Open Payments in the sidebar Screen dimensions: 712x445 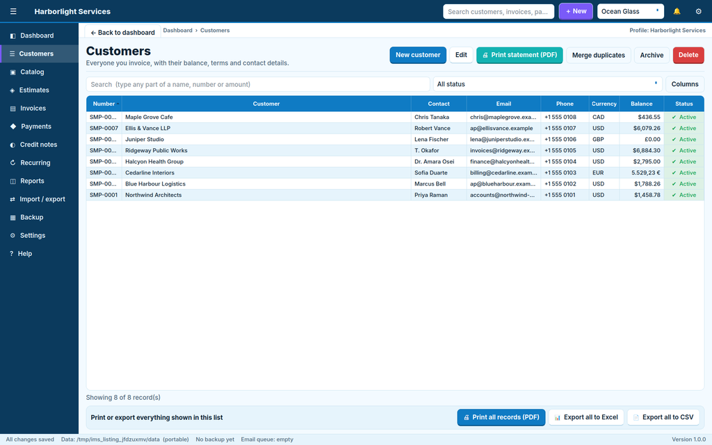coord(40,127)
